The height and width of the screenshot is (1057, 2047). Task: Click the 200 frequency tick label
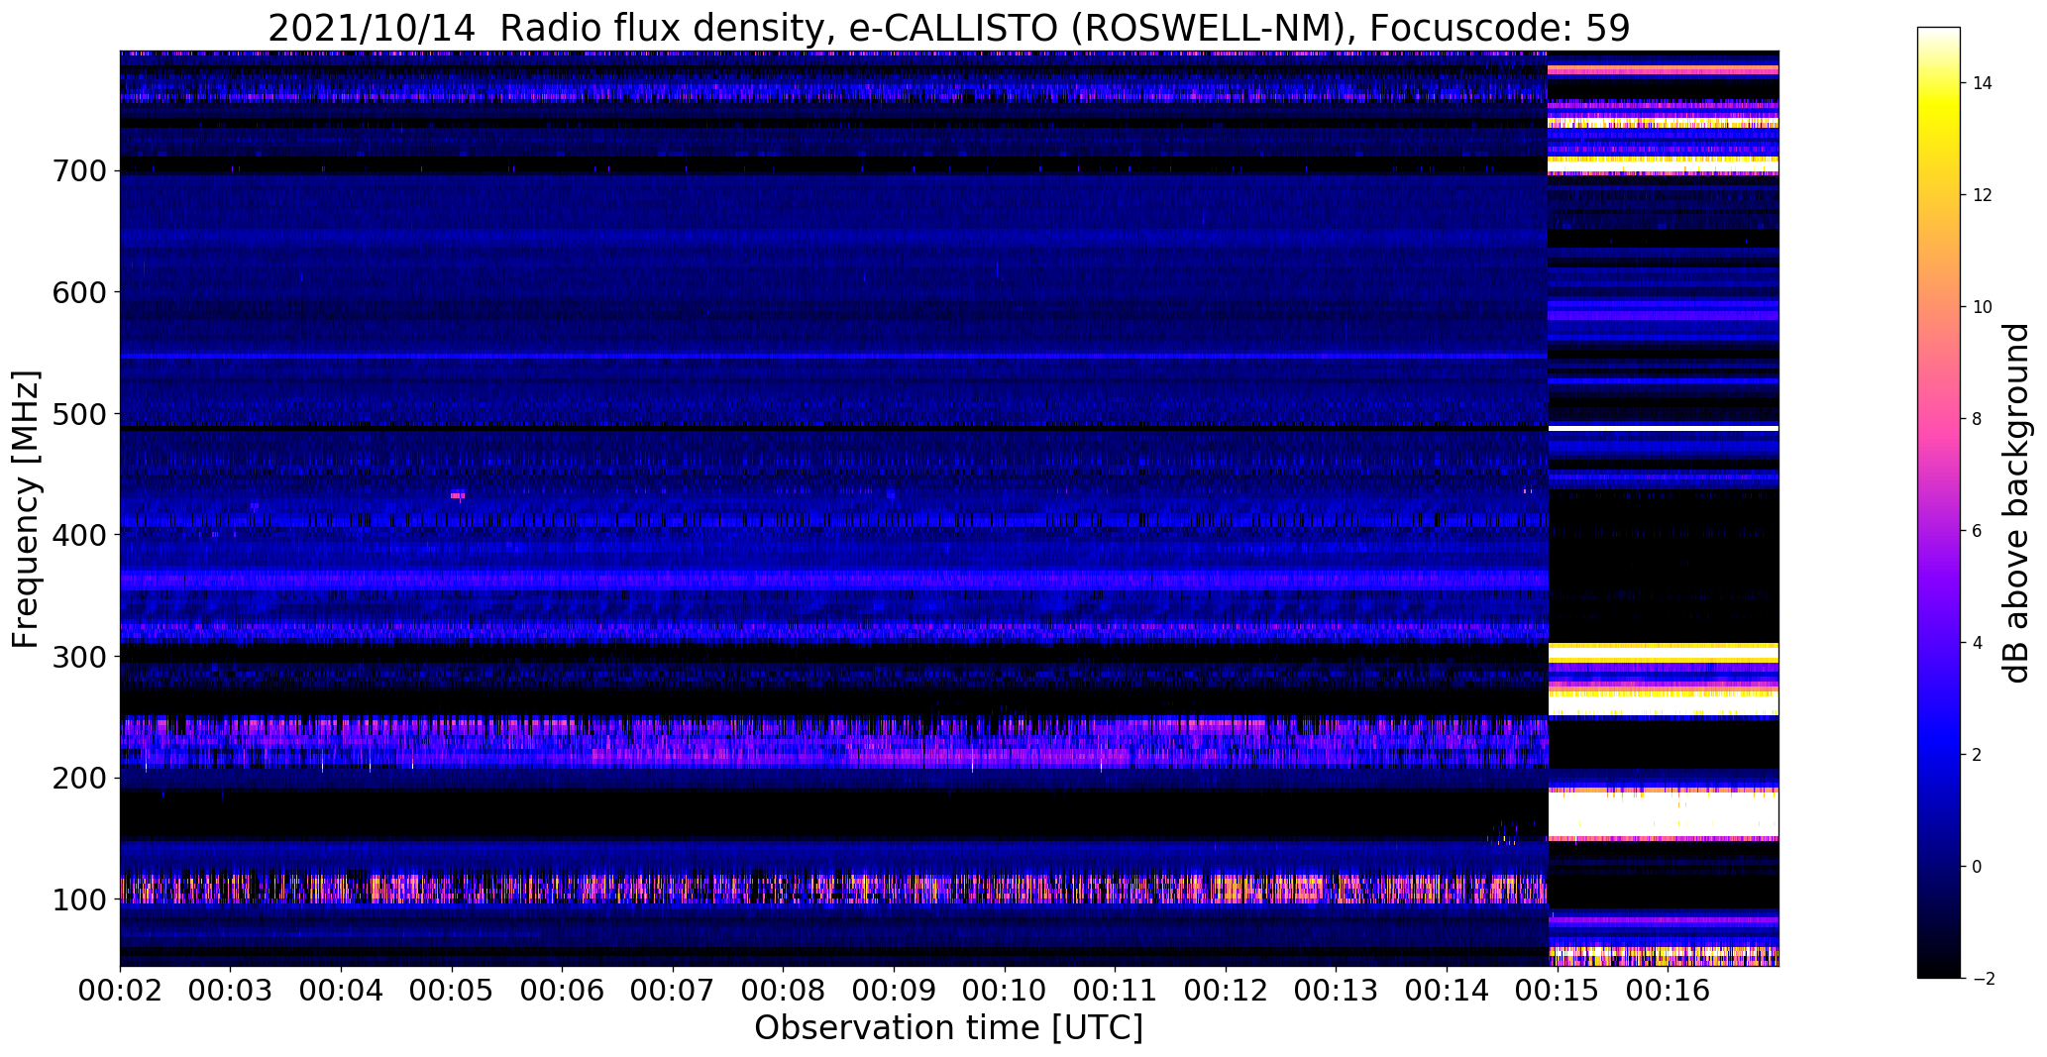coord(78,778)
